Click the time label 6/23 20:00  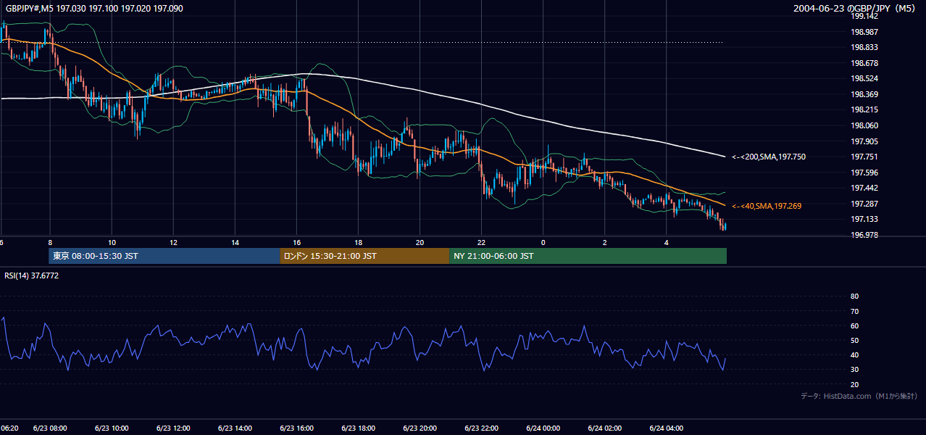[420, 428]
